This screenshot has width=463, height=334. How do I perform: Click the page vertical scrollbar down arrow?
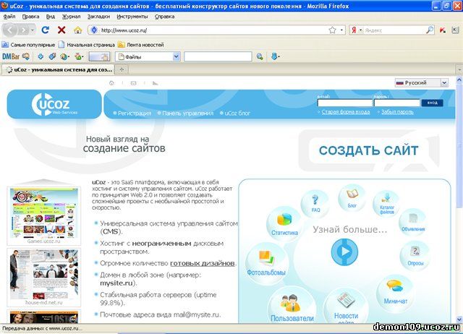[459, 320]
